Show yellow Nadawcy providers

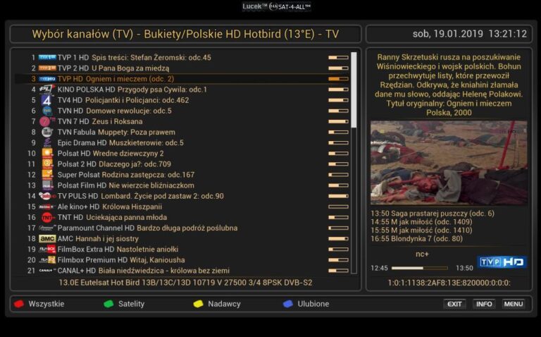[x=217, y=304]
